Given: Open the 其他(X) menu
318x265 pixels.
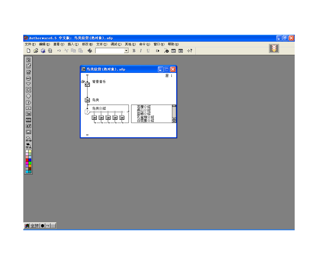Looking at the screenshot, I should (130, 44).
